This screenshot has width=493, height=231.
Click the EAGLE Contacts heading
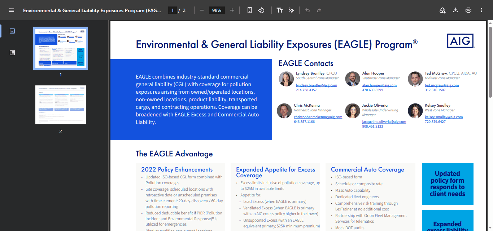(x=306, y=63)
